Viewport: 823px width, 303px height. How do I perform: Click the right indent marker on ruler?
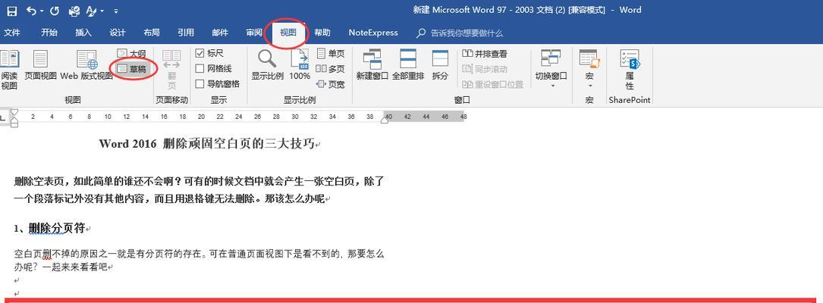(x=385, y=120)
